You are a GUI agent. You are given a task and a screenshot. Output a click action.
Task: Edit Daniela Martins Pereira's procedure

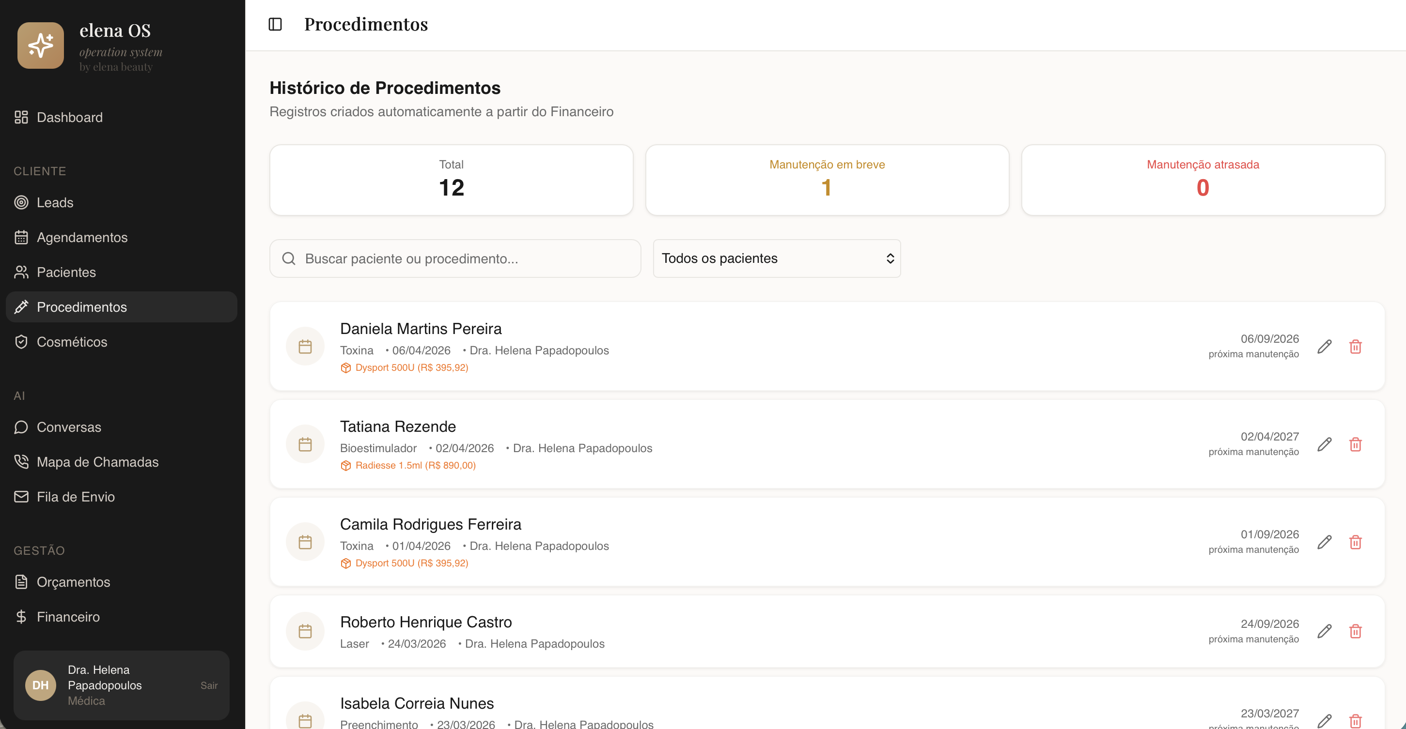pos(1325,346)
